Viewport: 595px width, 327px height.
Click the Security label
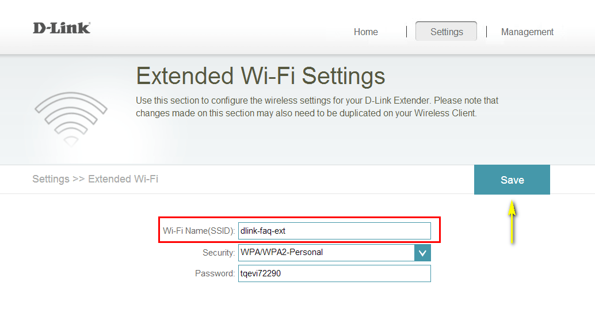[x=219, y=253]
